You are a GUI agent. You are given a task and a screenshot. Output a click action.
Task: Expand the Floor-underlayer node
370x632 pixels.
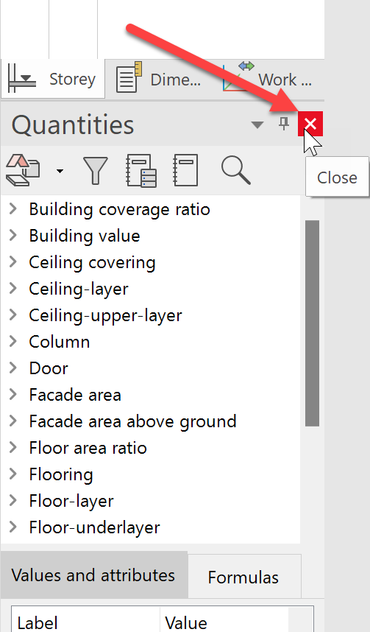[13, 527]
